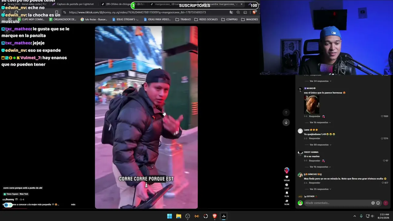This screenshot has width=393, height=221.
Task: Expand 'Ver 16 respuestas' under FREDY HANMA's comment
Action: [x=320, y=167]
